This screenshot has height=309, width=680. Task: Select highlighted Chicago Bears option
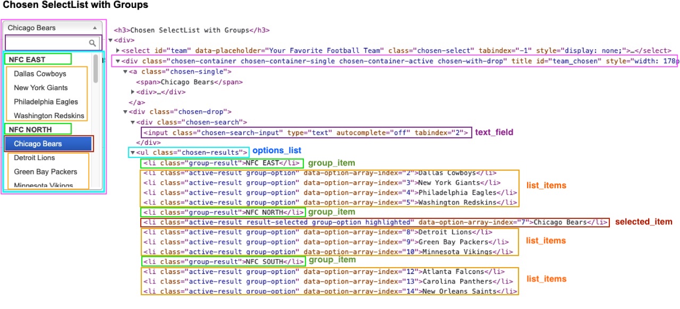pos(49,144)
